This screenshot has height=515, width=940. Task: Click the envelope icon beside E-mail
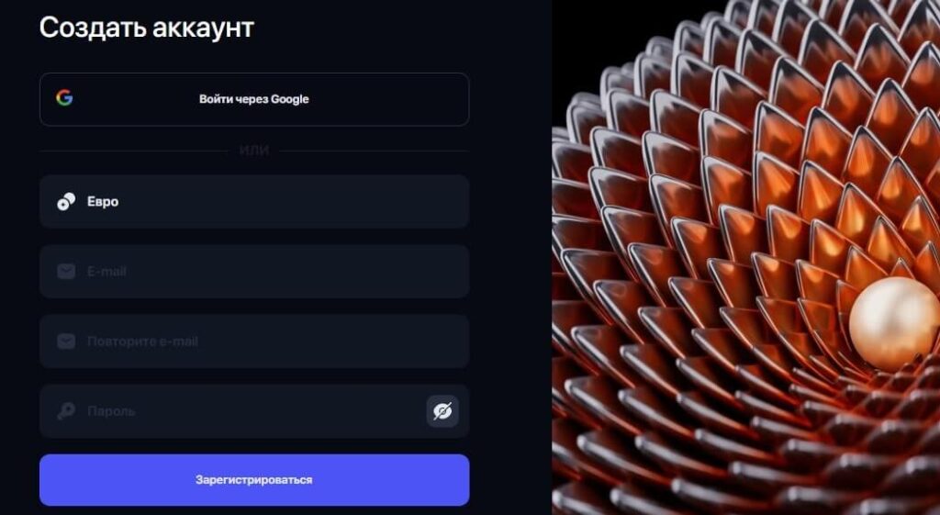click(66, 272)
